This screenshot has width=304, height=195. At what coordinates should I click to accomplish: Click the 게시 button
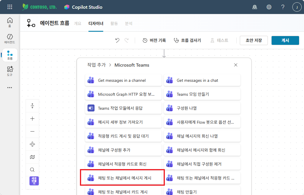coord(285,40)
